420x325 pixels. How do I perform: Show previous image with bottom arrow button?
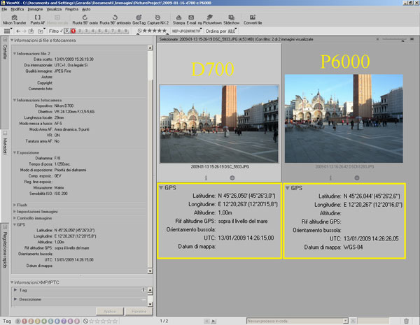[x=206, y=321]
